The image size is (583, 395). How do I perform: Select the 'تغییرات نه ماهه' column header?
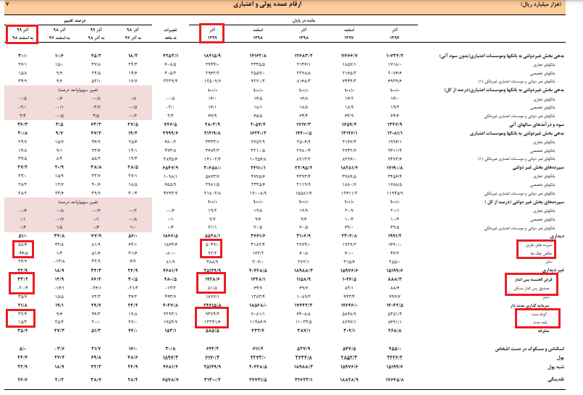click(168, 33)
